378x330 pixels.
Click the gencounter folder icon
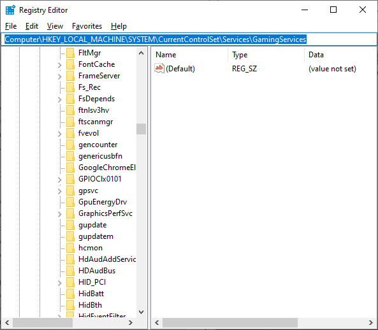click(70, 145)
